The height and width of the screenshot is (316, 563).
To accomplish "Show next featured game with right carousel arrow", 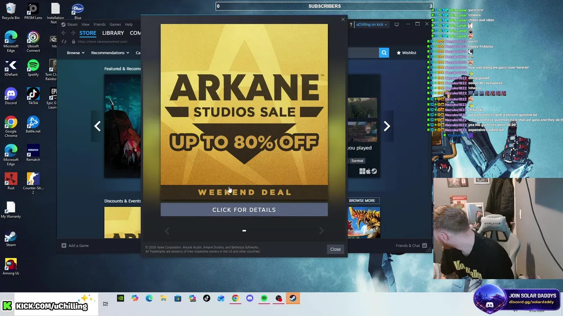I will (x=387, y=126).
